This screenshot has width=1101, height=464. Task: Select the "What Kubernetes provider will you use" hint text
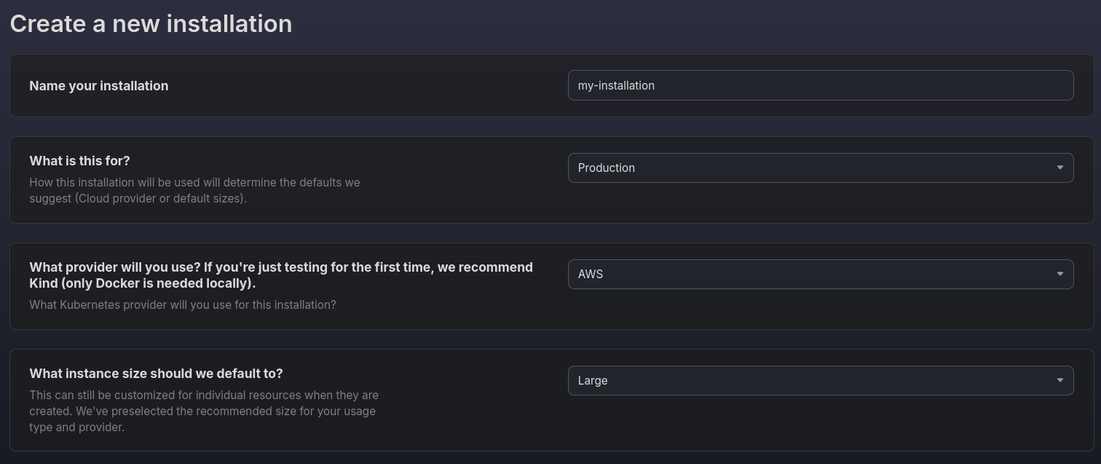pos(183,304)
